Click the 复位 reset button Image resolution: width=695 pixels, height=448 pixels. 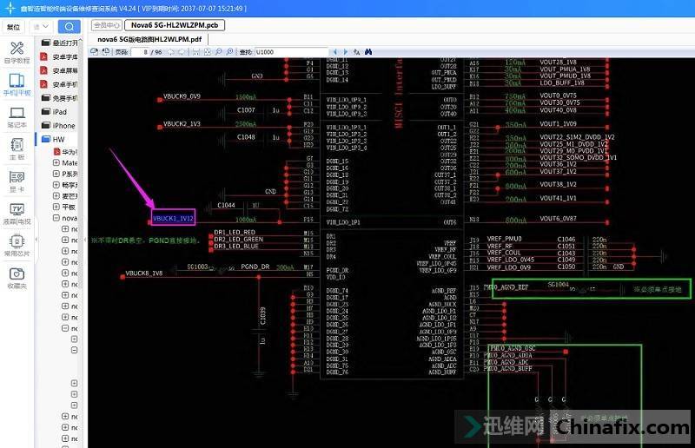pos(13,26)
